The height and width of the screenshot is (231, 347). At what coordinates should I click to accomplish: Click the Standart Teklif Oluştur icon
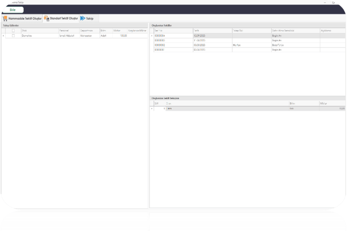pos(46,18)
